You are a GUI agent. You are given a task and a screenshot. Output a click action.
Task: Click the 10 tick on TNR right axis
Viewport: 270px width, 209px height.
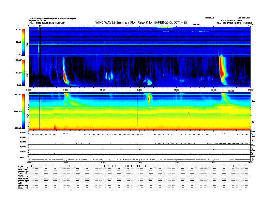(x=254, y=122)
